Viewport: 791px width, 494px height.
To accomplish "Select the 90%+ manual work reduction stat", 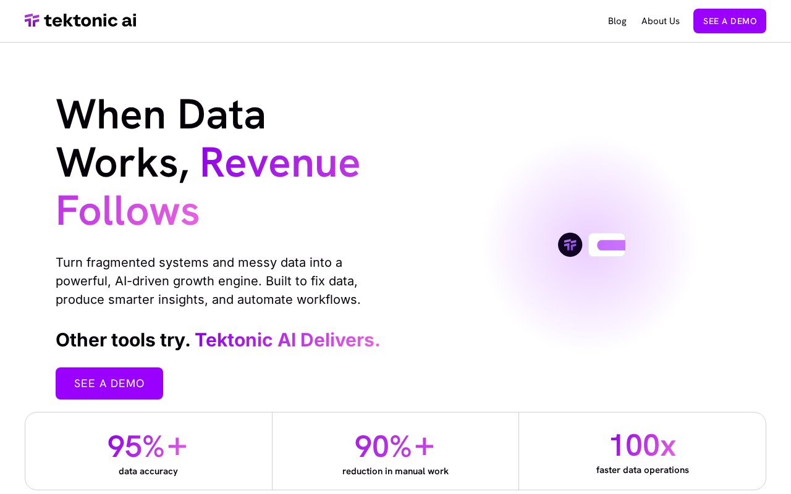I will tap(395, 451).
